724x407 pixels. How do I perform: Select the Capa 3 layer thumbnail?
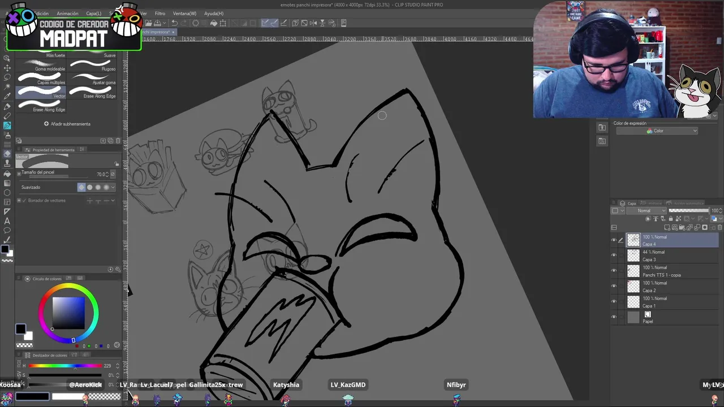[x=633, y=256]
